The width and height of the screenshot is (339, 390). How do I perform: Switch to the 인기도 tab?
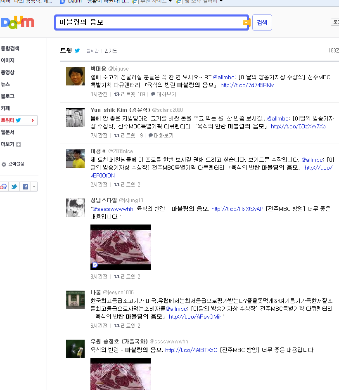[111, 51]
